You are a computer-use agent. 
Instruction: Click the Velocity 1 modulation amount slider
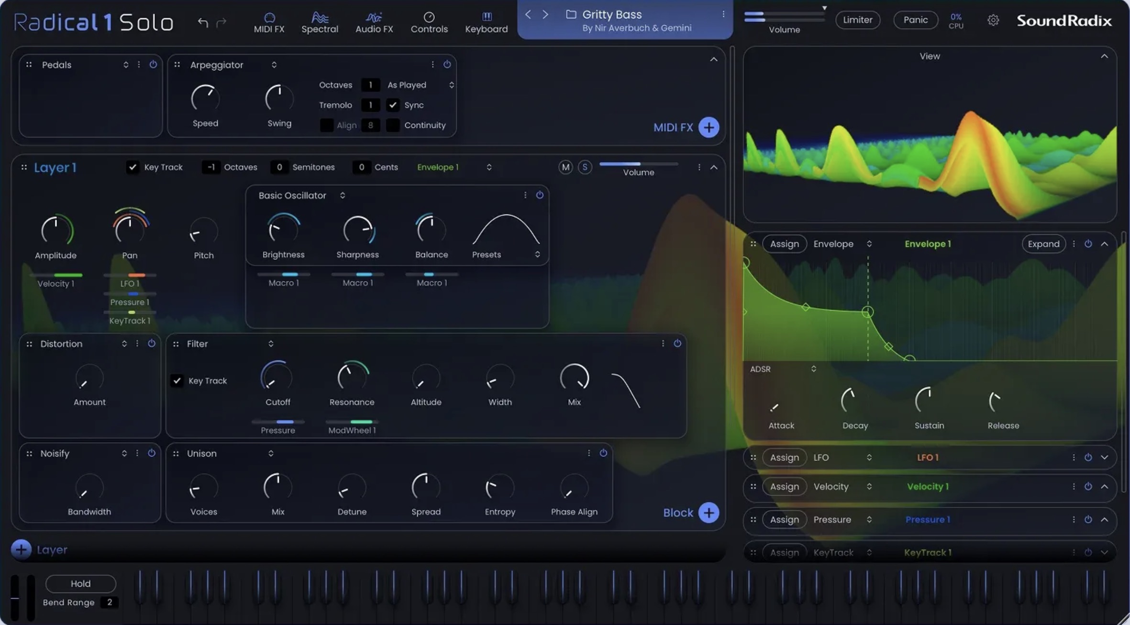[56, 275]
